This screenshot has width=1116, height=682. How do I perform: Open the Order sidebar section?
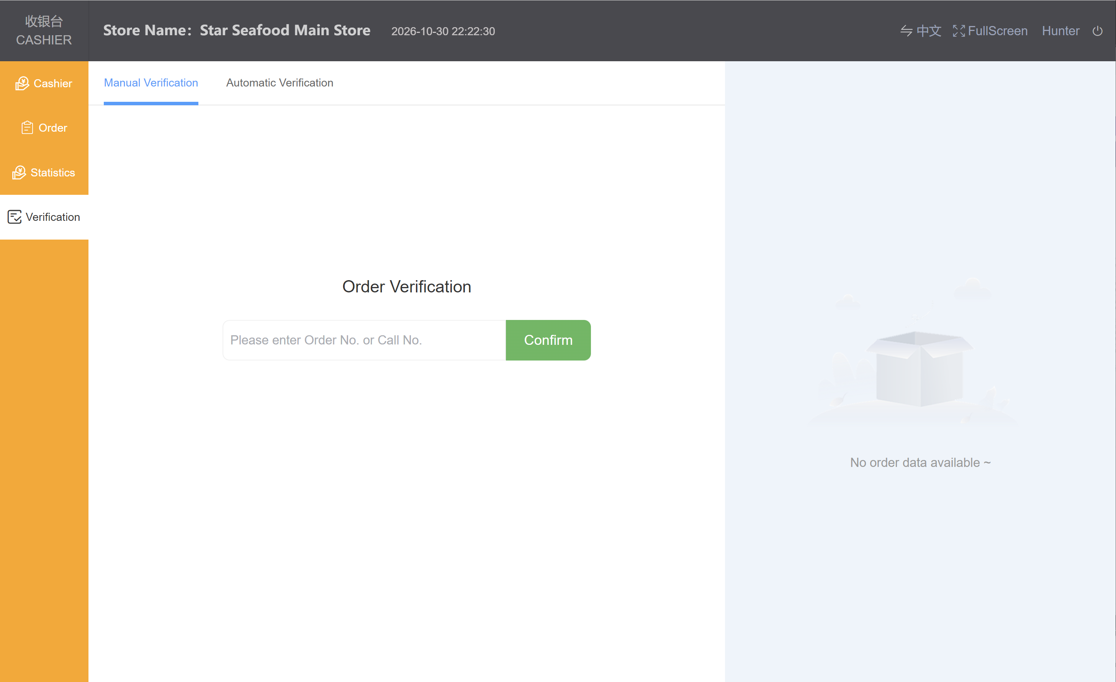[44, 128]
